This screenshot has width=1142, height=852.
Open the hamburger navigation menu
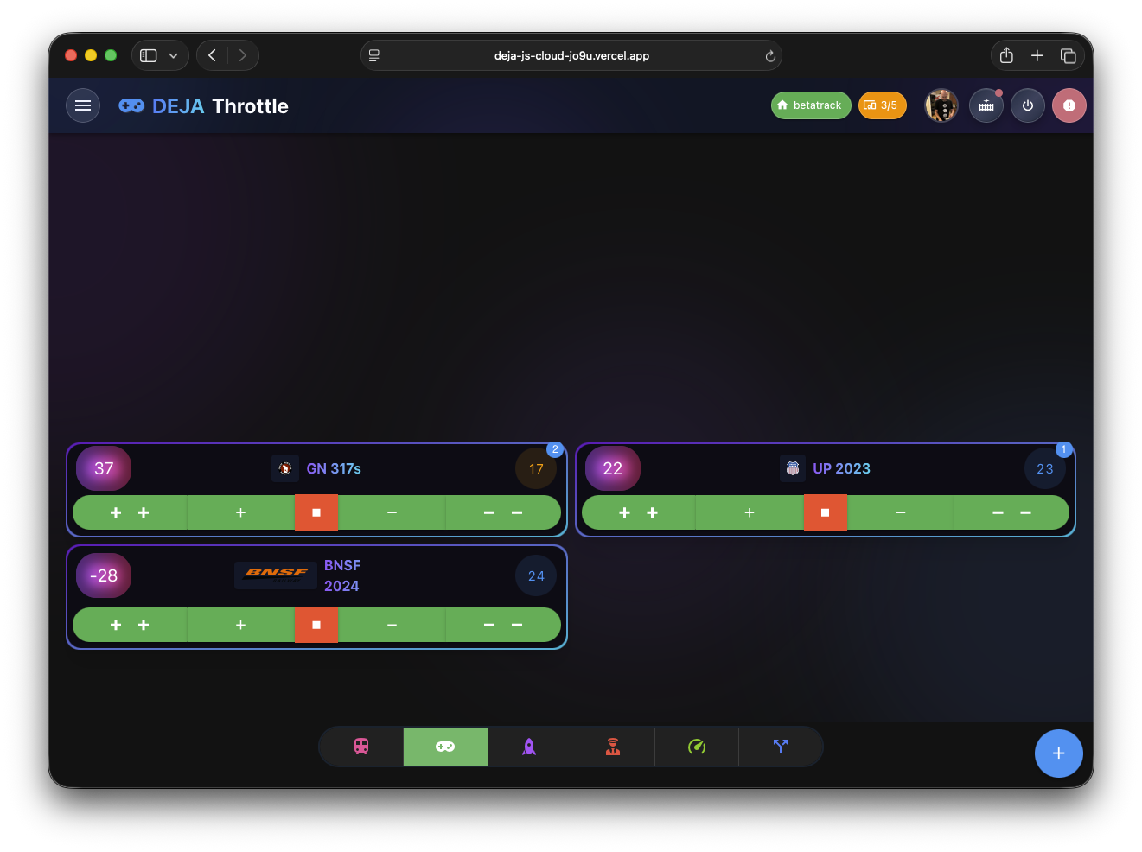[x=83, y=105]
